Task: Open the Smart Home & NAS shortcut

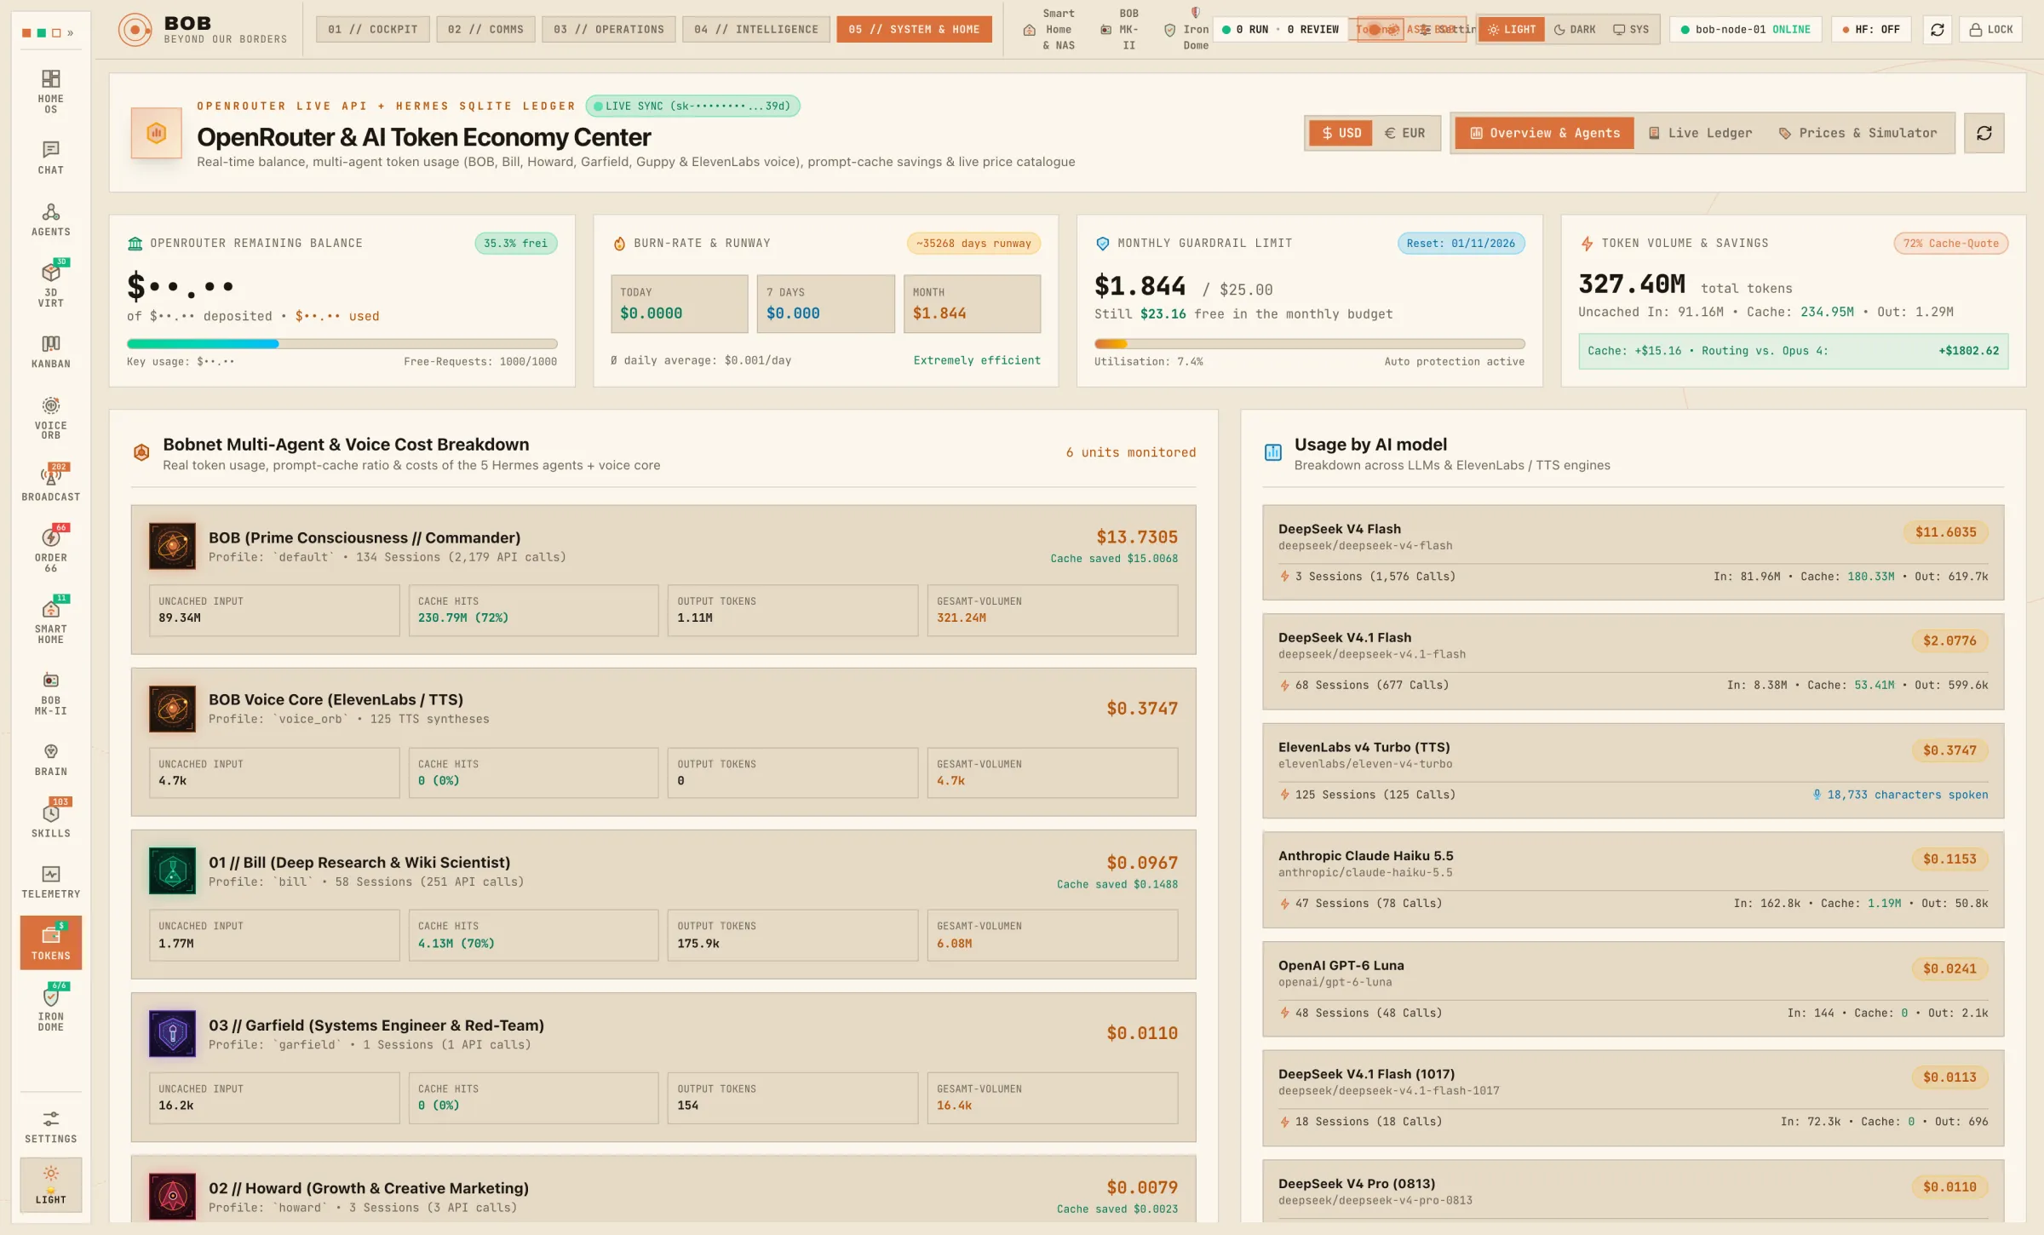Action: [1052, 30]
